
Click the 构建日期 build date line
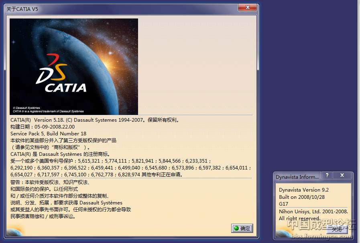[x=42, y=127]
